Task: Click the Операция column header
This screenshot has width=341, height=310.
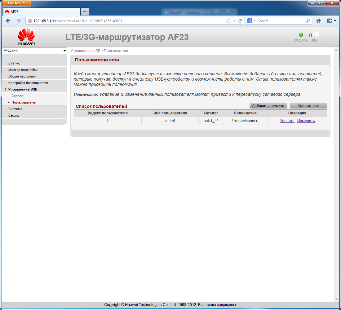Action: 297,113
